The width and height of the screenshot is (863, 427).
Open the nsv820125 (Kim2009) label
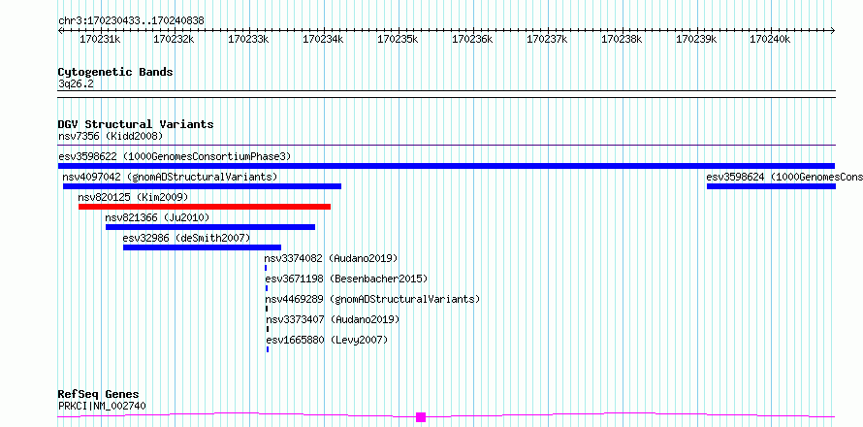tap(133, 197)
